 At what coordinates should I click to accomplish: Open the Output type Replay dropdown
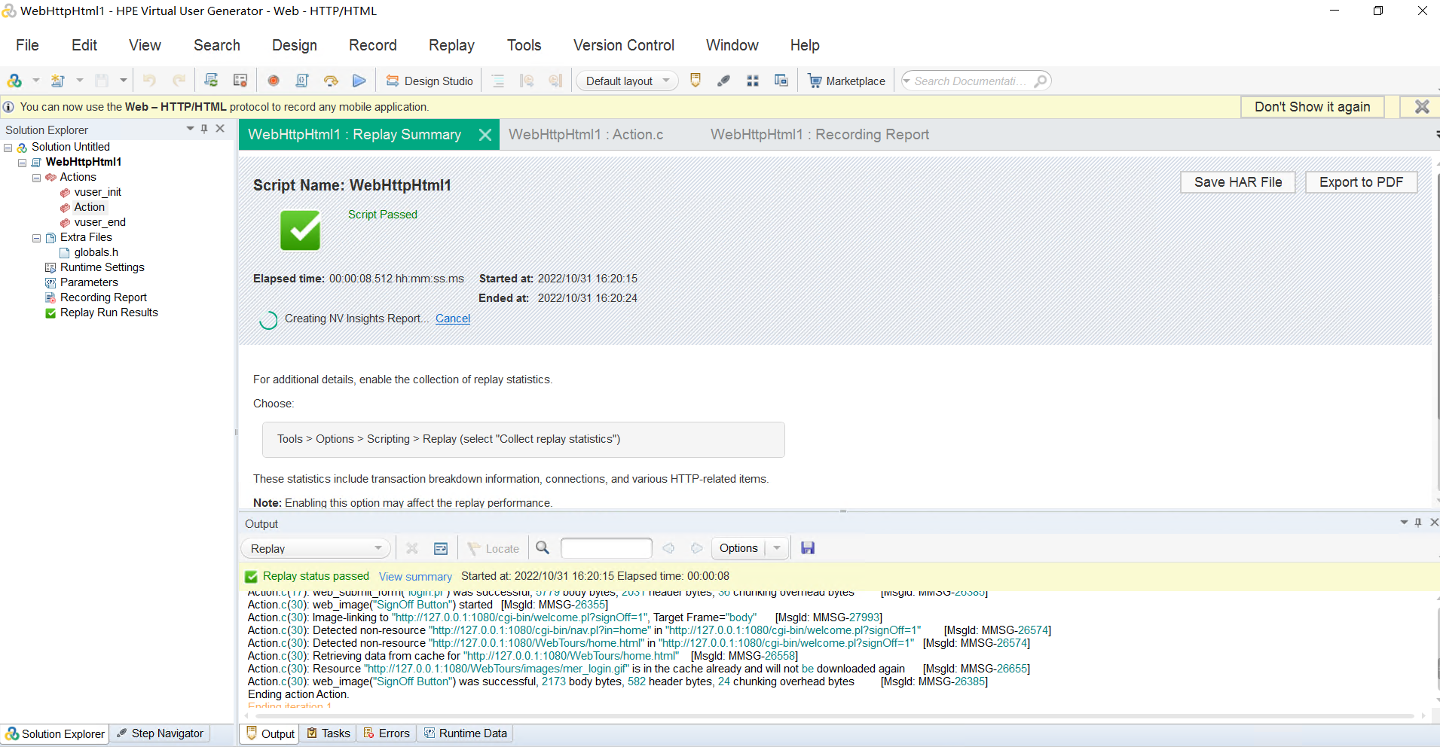[x=316, y=548]
